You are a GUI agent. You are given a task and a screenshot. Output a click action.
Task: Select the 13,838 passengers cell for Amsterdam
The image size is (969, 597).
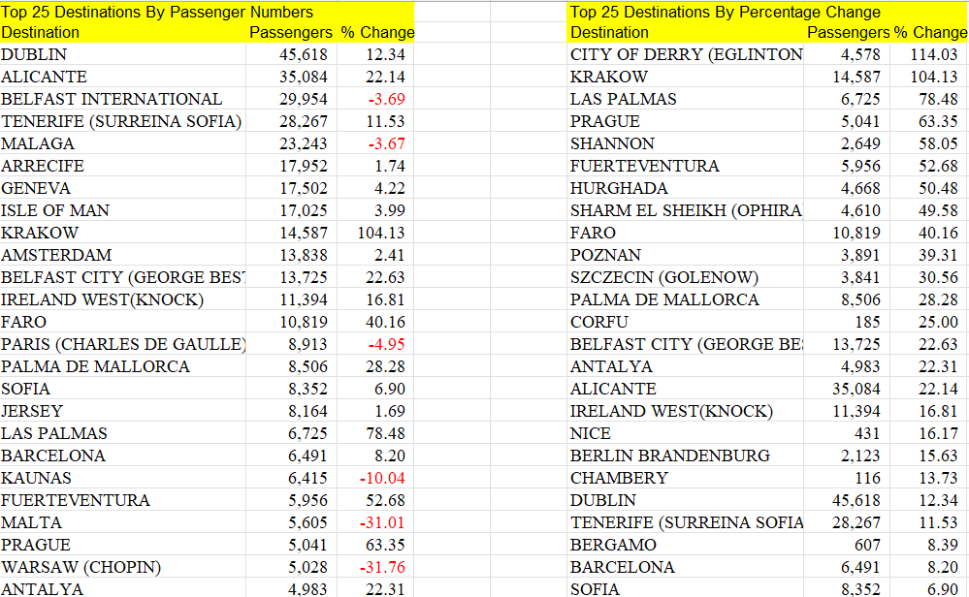304,254
